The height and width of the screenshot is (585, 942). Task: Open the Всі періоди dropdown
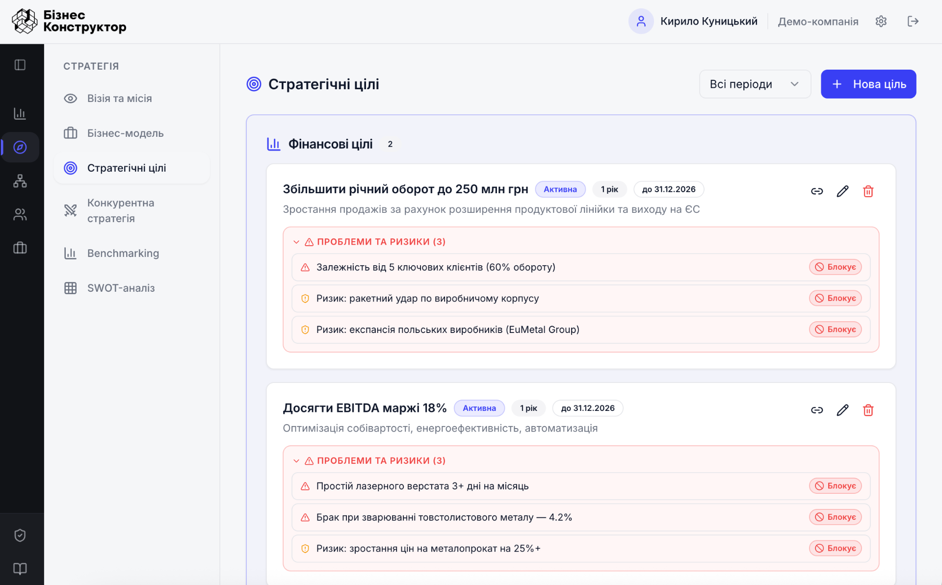click(x=755, y=84)
